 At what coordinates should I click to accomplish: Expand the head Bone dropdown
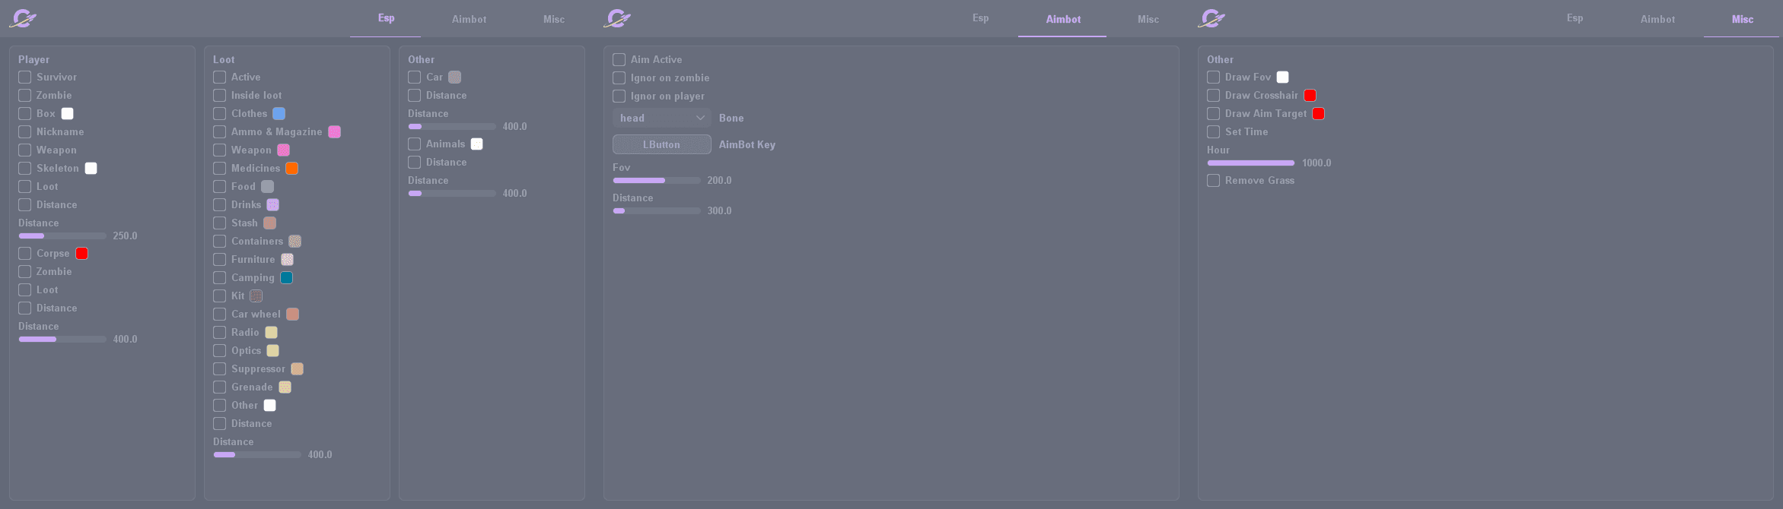(x=661, y=118)
